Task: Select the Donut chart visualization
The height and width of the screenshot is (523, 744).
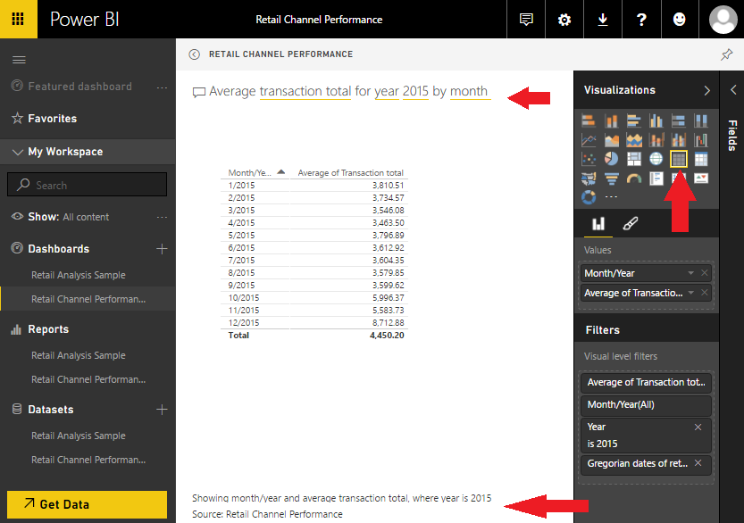Action: coord(587,196)
